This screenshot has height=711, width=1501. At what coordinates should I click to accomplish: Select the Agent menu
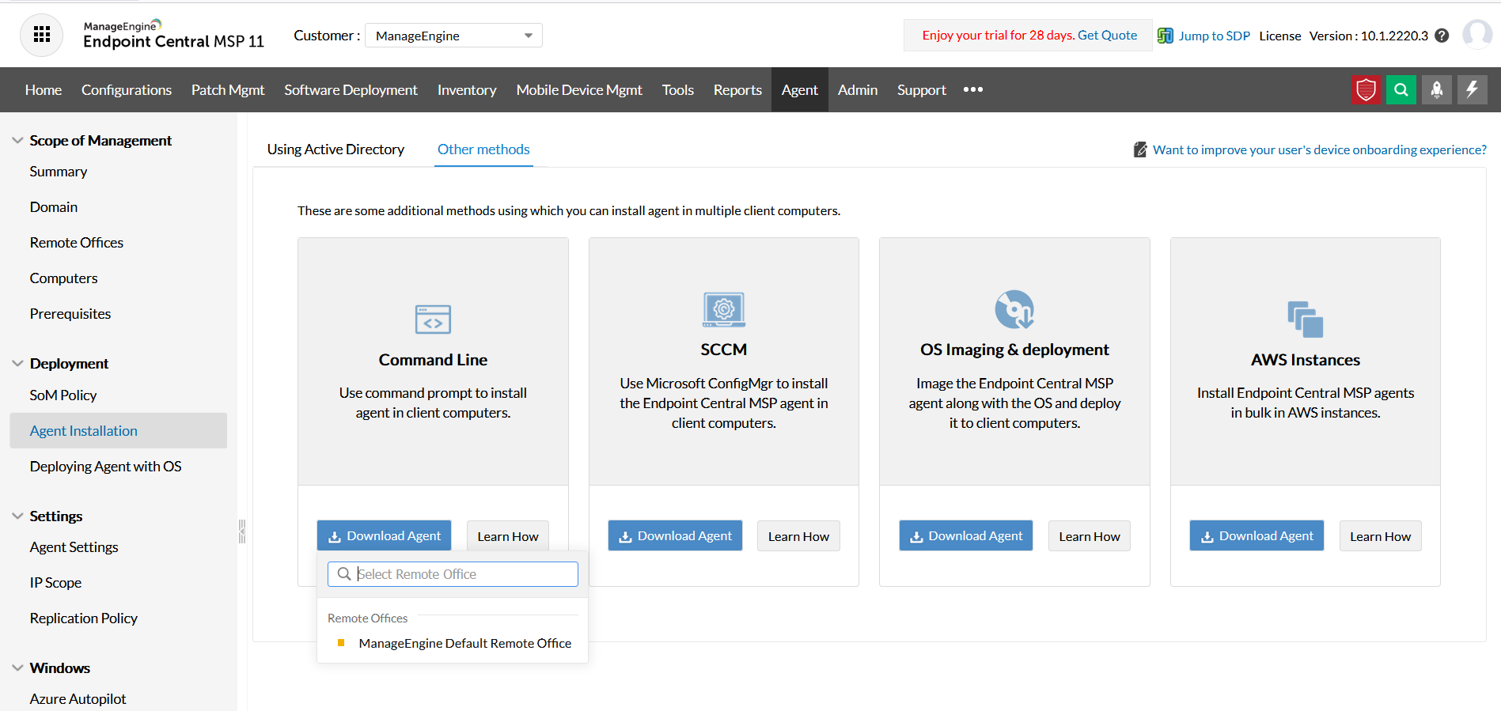(x=800, y=90)
